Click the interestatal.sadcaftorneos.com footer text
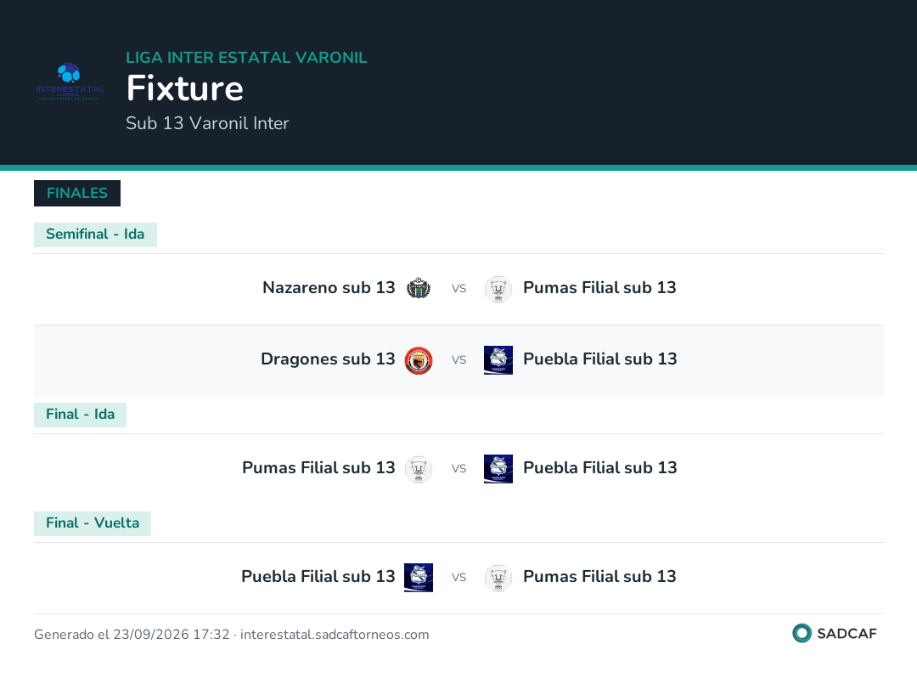917x678 pixels. tap(335, 635)
